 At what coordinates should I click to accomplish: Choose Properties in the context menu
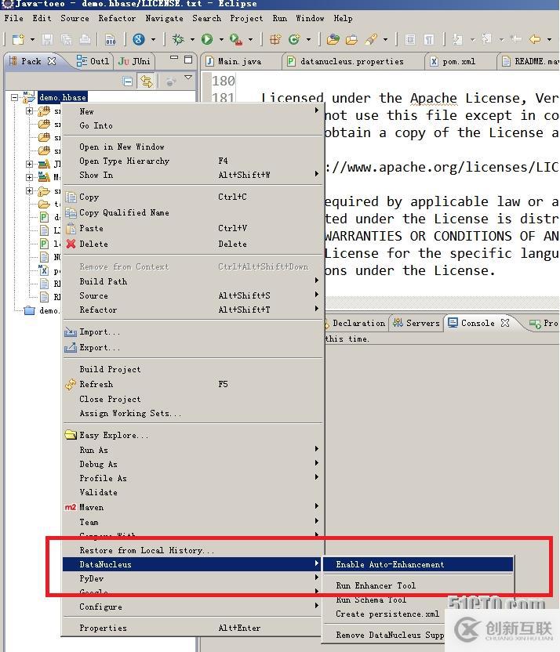191,628
